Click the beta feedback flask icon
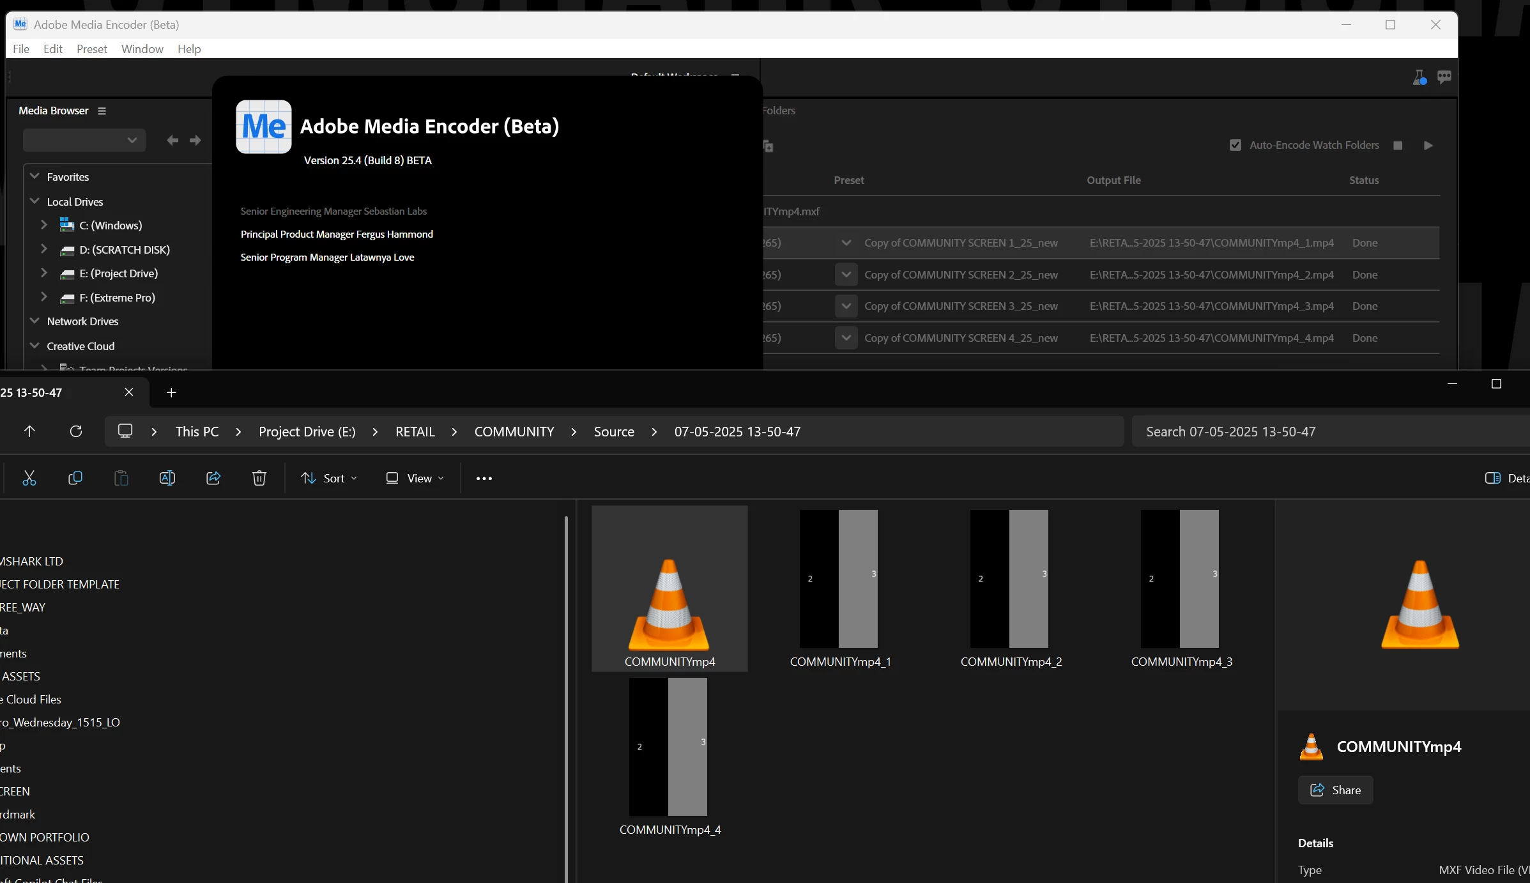The width and height of the screenshot is (1530, 883). 1419,78
